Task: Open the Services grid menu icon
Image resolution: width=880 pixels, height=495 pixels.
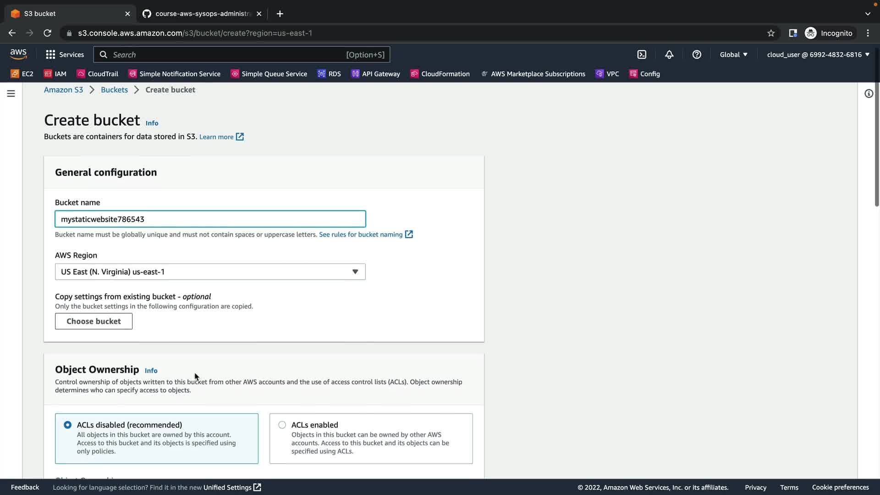Action: (50, 55)
